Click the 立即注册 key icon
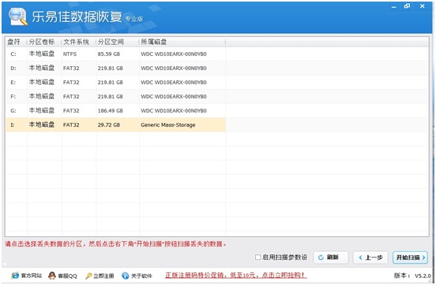Viewport: 436px width, 285px height. 88,276
